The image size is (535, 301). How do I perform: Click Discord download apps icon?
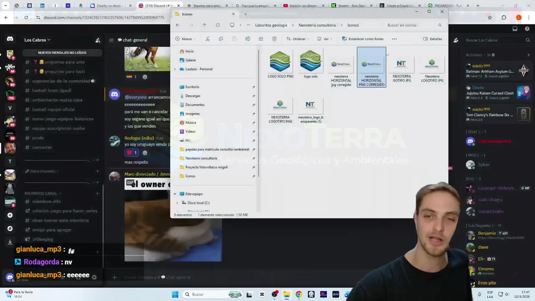pyautogui.click(x=10, y=242)
